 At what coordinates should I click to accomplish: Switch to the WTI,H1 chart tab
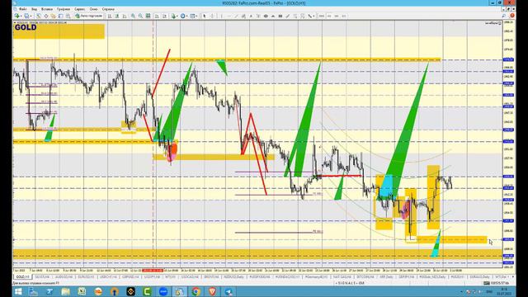[170, 277]
